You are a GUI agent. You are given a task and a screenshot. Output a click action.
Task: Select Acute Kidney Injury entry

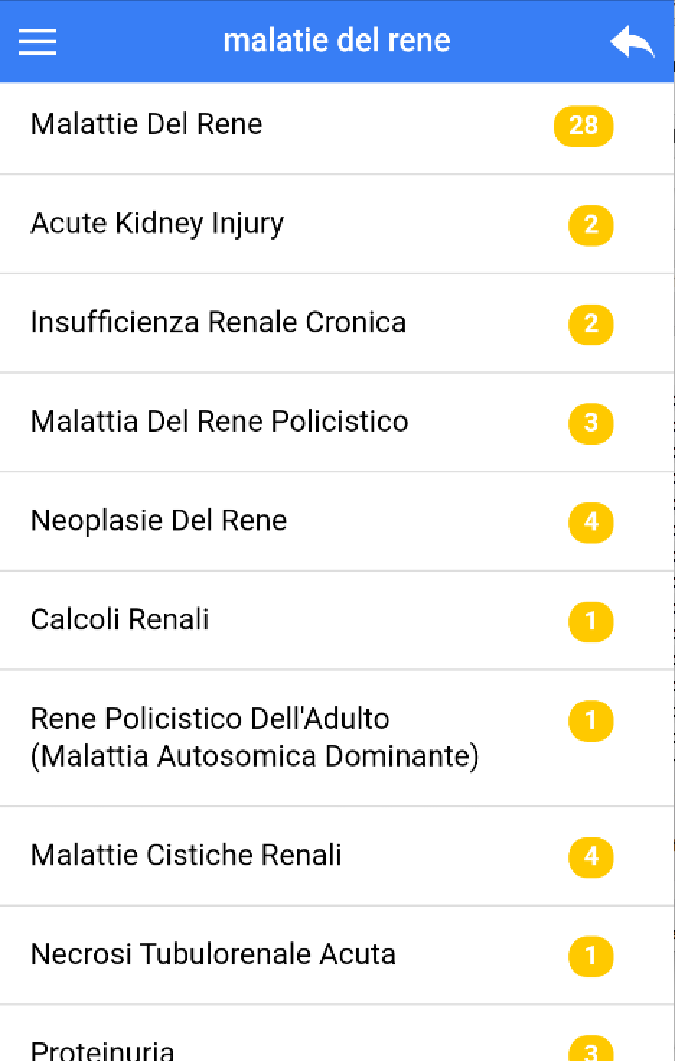point(157,223)
